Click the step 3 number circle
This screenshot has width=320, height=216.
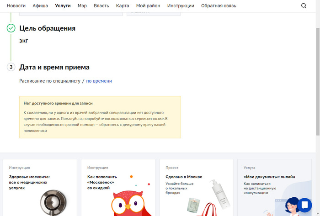pos(11,67)
